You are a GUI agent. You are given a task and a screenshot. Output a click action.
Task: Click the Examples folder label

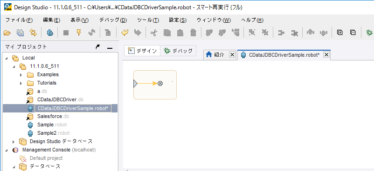(48, 74)
